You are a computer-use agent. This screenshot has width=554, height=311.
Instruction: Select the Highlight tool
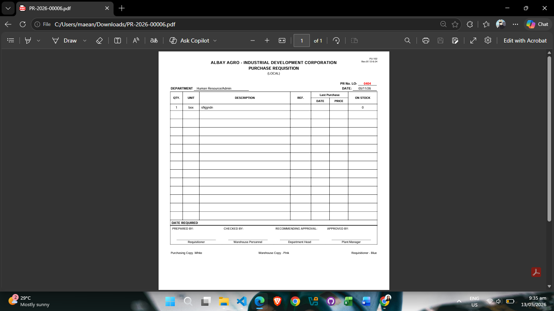point(28,40)
